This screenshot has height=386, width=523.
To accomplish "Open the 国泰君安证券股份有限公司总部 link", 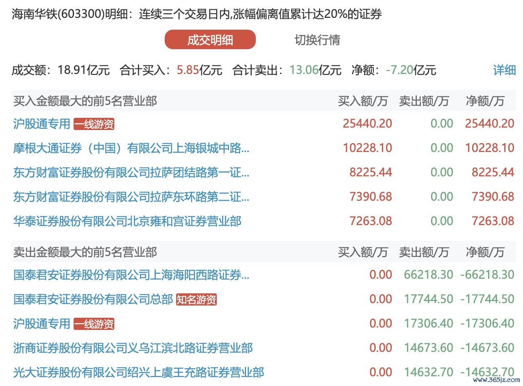I will point(93,299).
